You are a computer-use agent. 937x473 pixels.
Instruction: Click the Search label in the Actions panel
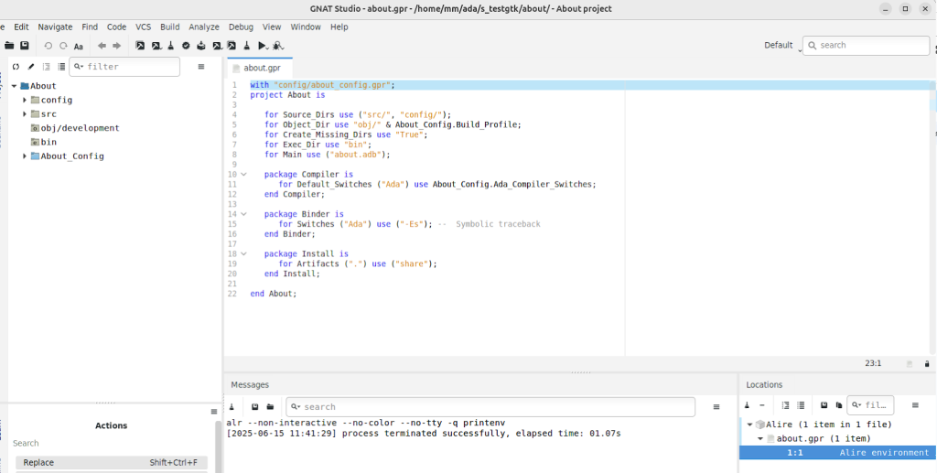[26, 443]
